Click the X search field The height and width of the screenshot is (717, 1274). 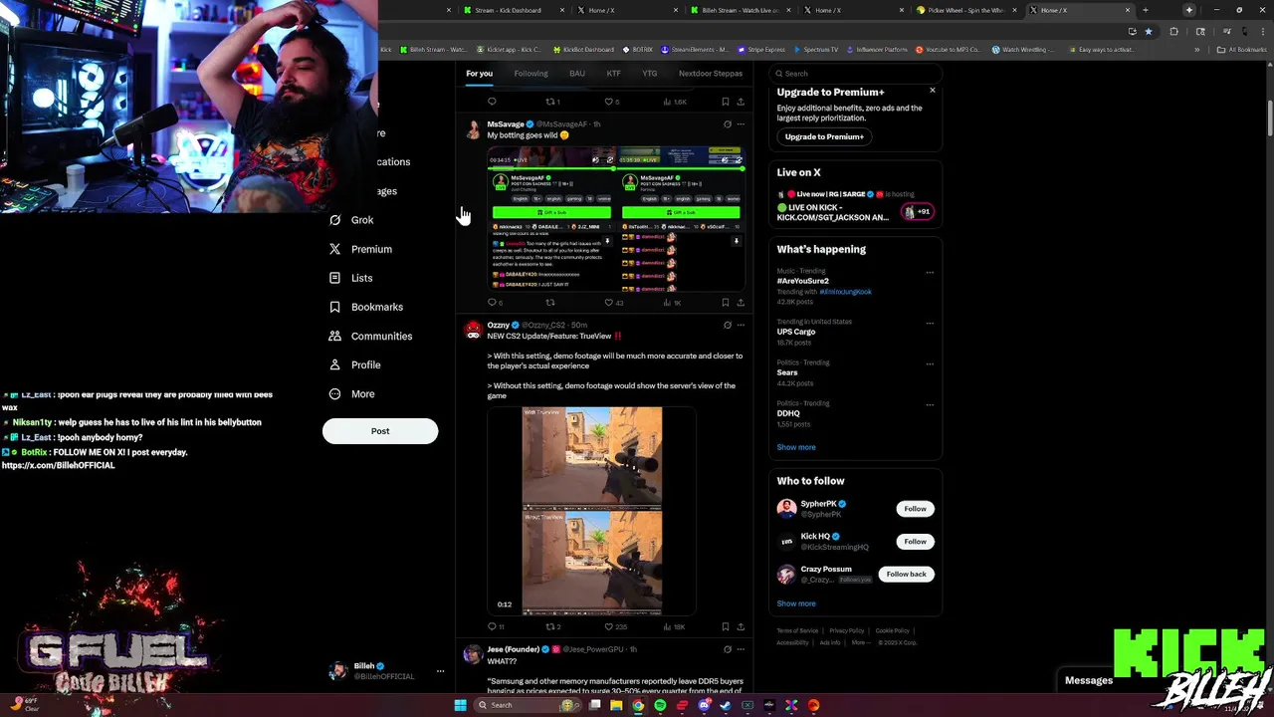(855, 74)
